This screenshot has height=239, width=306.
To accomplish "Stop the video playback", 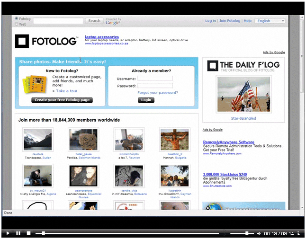I will tap(28, 233).
